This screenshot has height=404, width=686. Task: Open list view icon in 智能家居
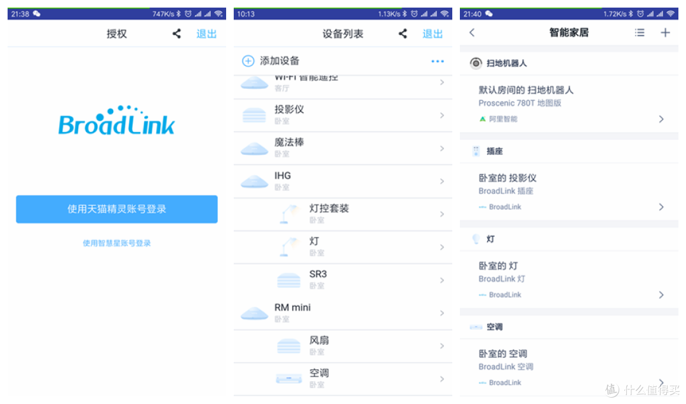640,32
